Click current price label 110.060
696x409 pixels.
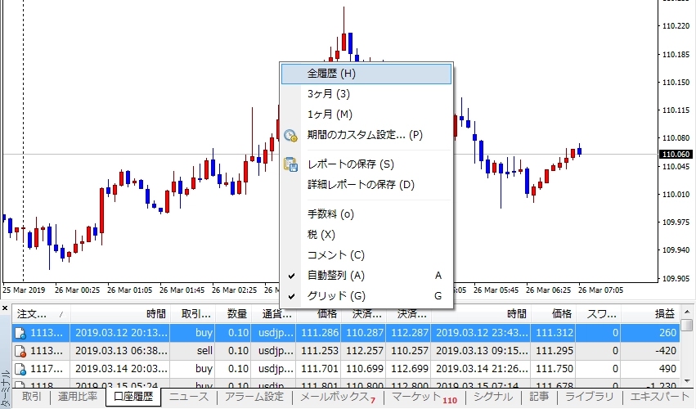click(676, 154)
